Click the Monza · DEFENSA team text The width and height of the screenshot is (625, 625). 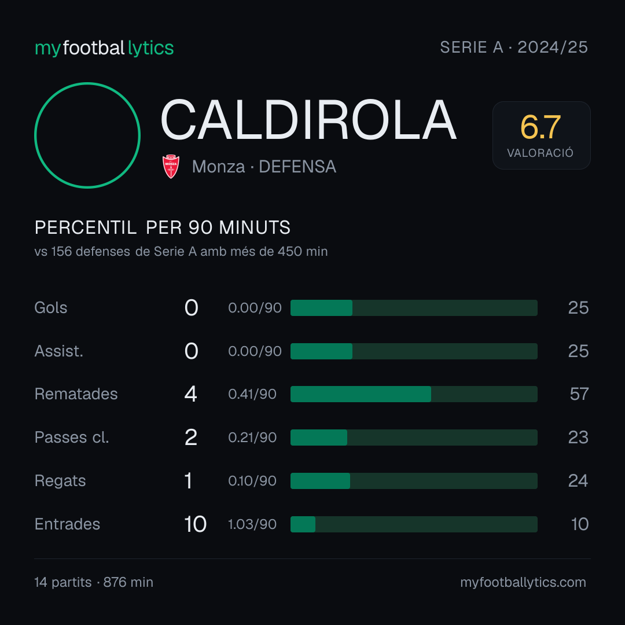[264, 167]
